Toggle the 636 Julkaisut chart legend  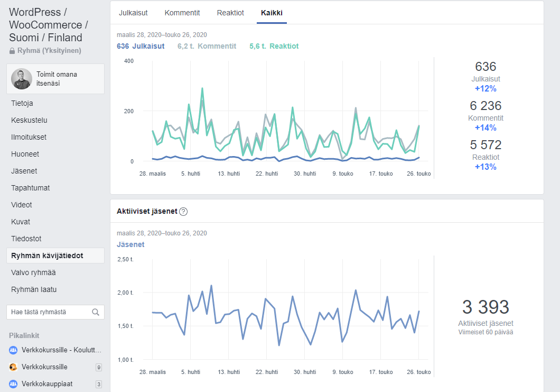point(141,46)
